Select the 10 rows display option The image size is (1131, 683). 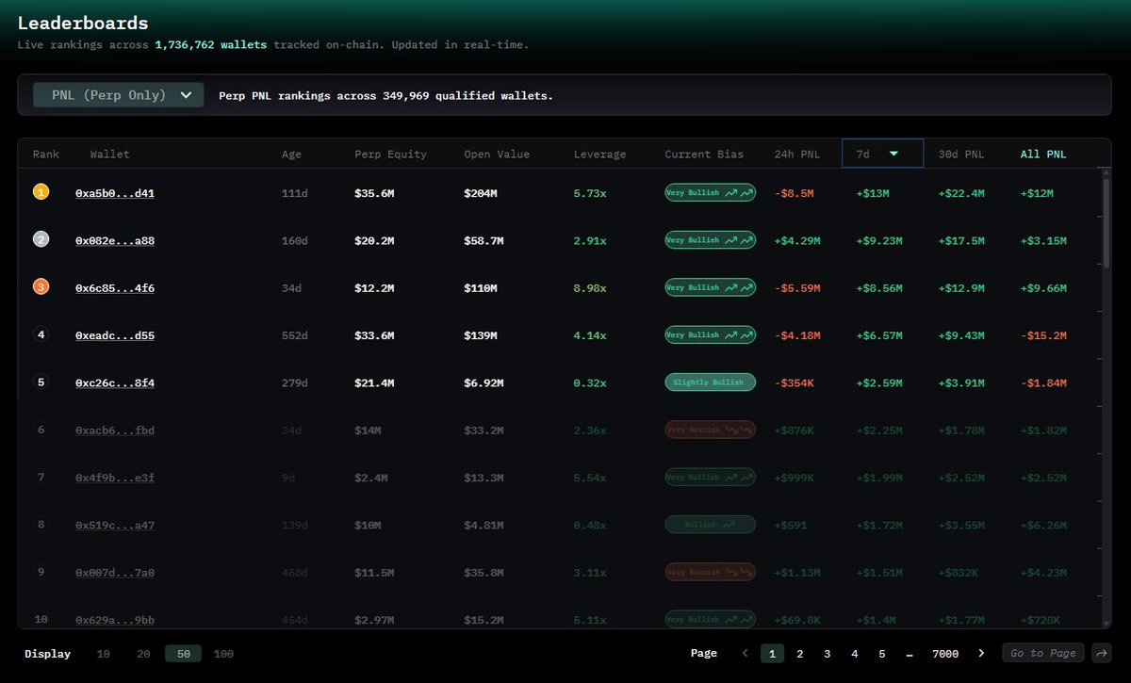click(x=103, y=653)
